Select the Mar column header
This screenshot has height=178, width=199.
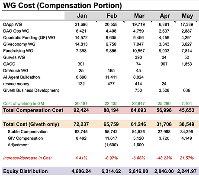139,16
